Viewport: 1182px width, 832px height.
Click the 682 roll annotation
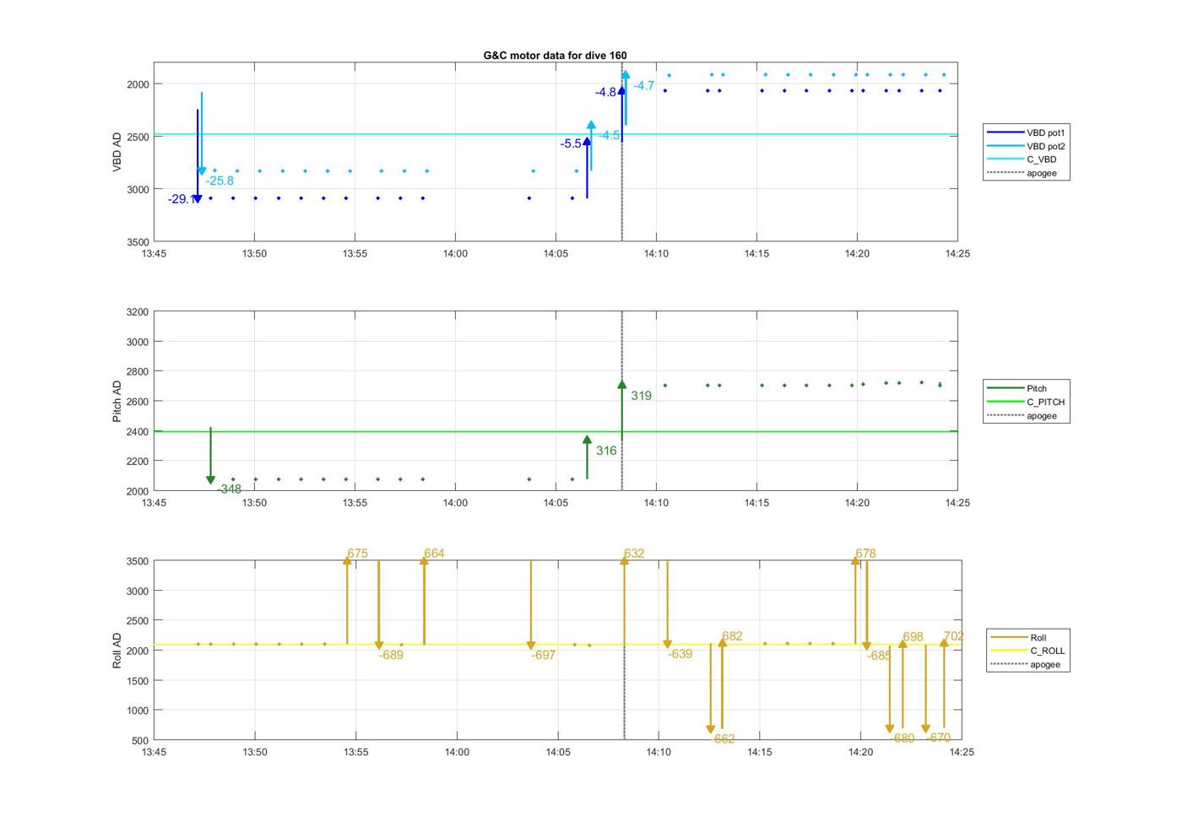click(x=732, y=636)
